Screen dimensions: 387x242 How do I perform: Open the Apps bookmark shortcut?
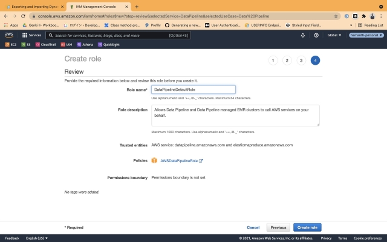point(11,25)
